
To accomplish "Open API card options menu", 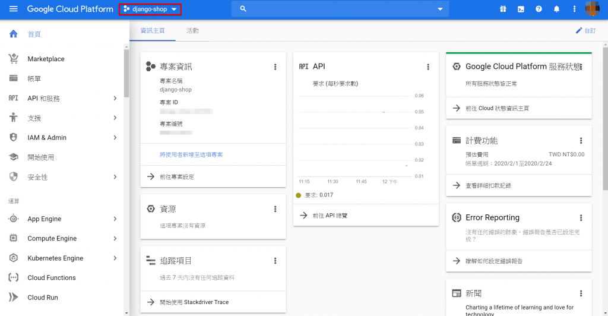I will [x=428, y=67].
